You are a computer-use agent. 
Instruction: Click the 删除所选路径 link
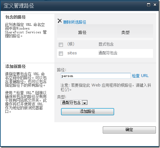coord(75,22)
